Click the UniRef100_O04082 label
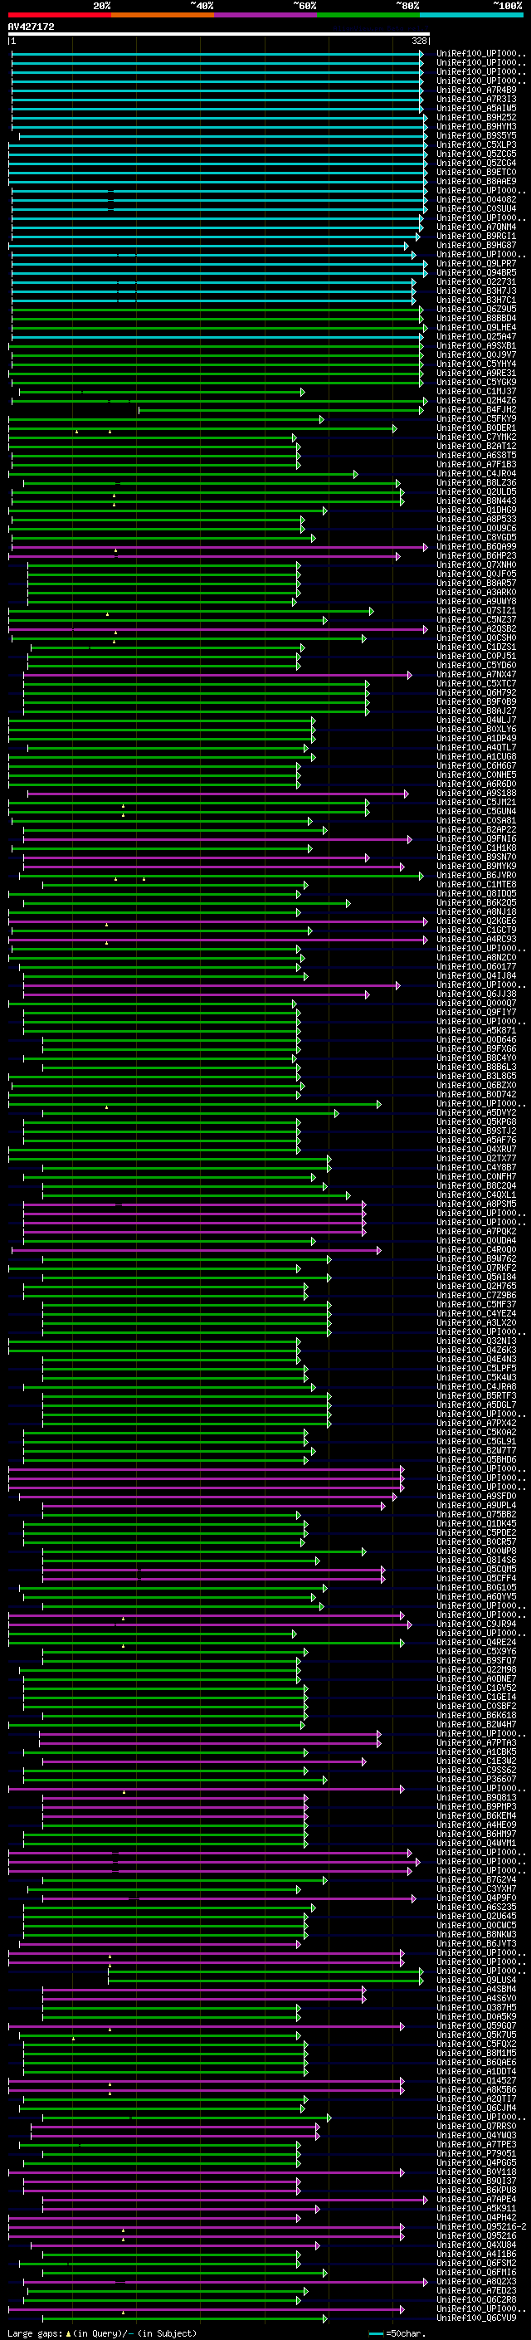The height and width of the screenshot is (2340, 531). tap(476, 200)
